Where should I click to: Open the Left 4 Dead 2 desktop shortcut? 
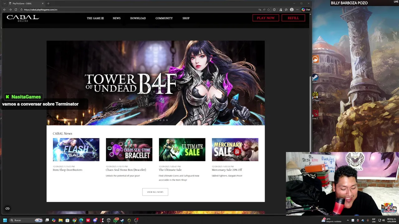(315, 96)
